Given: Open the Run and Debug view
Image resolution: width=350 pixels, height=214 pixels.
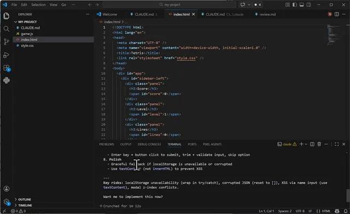Looking at the screenshot, I should tap(7, 55).
